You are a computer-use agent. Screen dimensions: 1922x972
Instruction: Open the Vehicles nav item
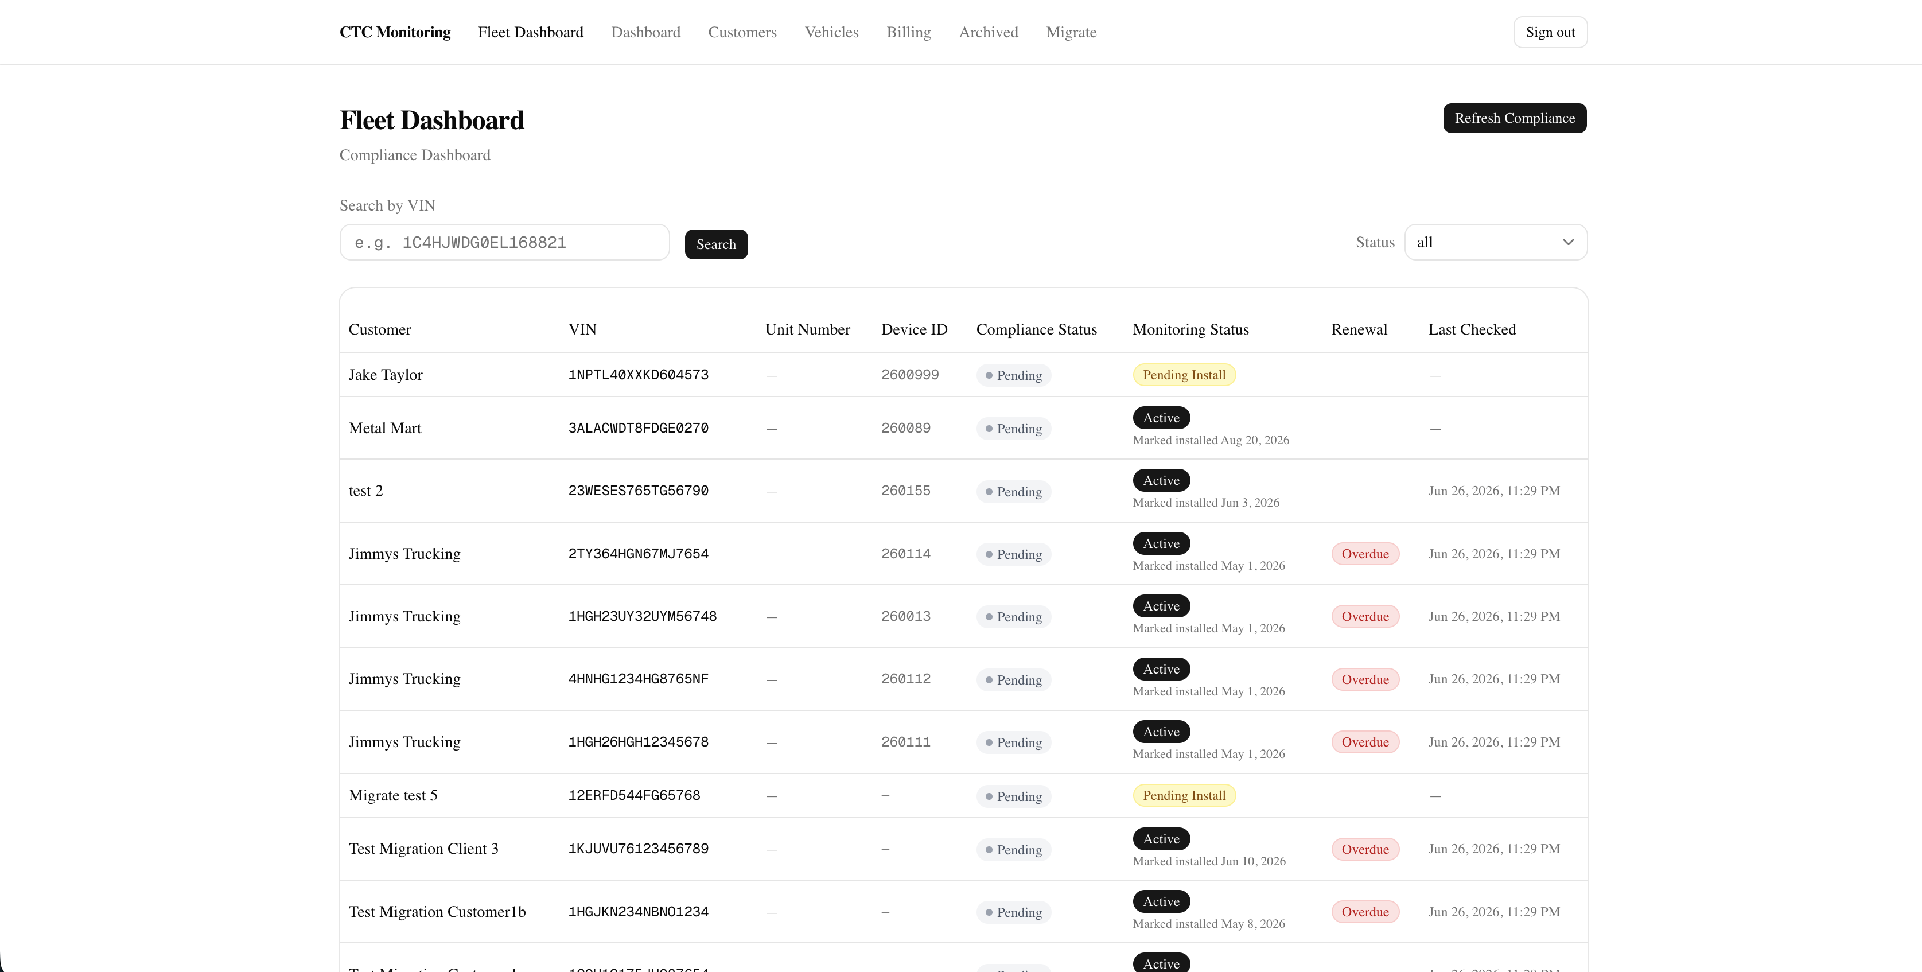(x=831, y=32)
